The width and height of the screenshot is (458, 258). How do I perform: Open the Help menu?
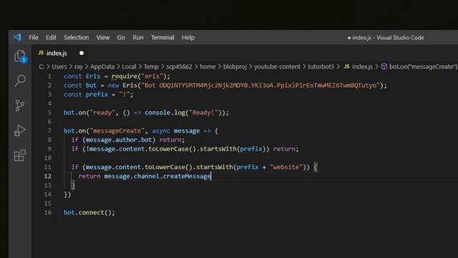(188, 37)
